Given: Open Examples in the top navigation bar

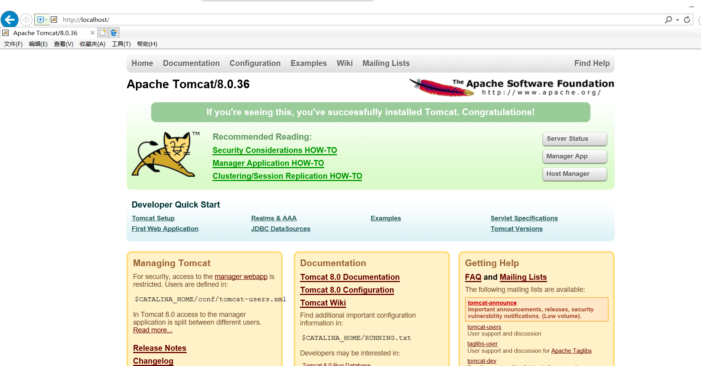Looking at the screenshot, I should [x=309, y=63].
